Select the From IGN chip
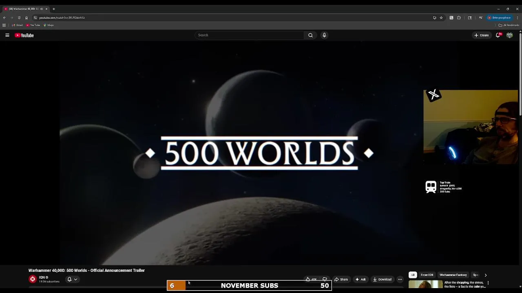This screenshot has width=522, height=293. pyautogui.click(x=427, y=275)
